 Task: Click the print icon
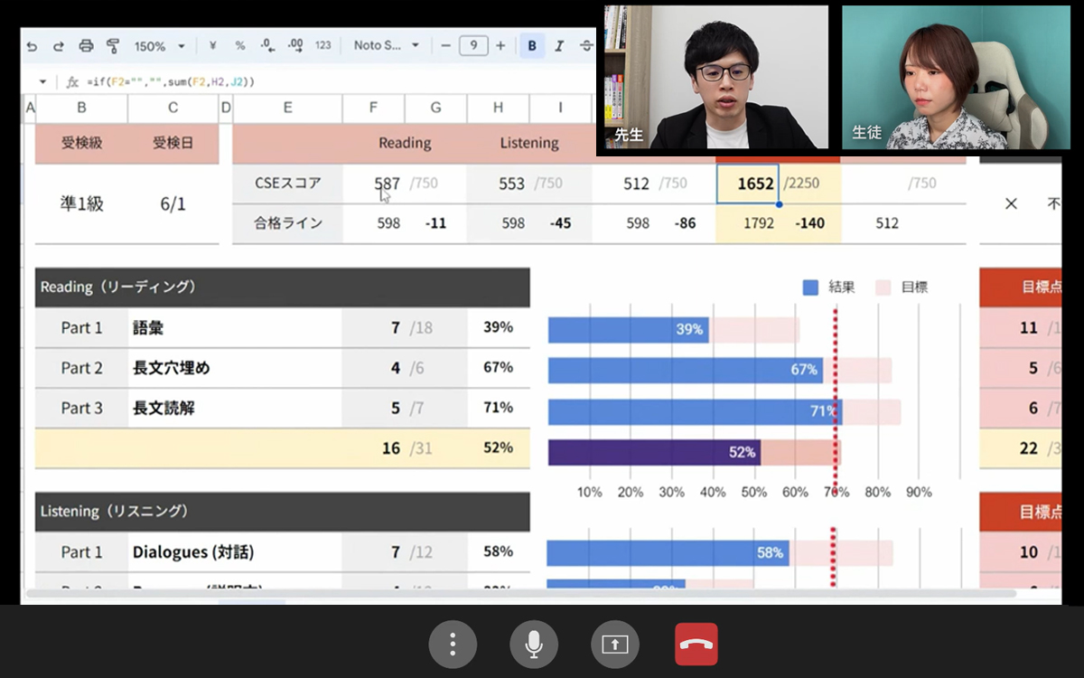pyautogui.click(x=86, y=46)
